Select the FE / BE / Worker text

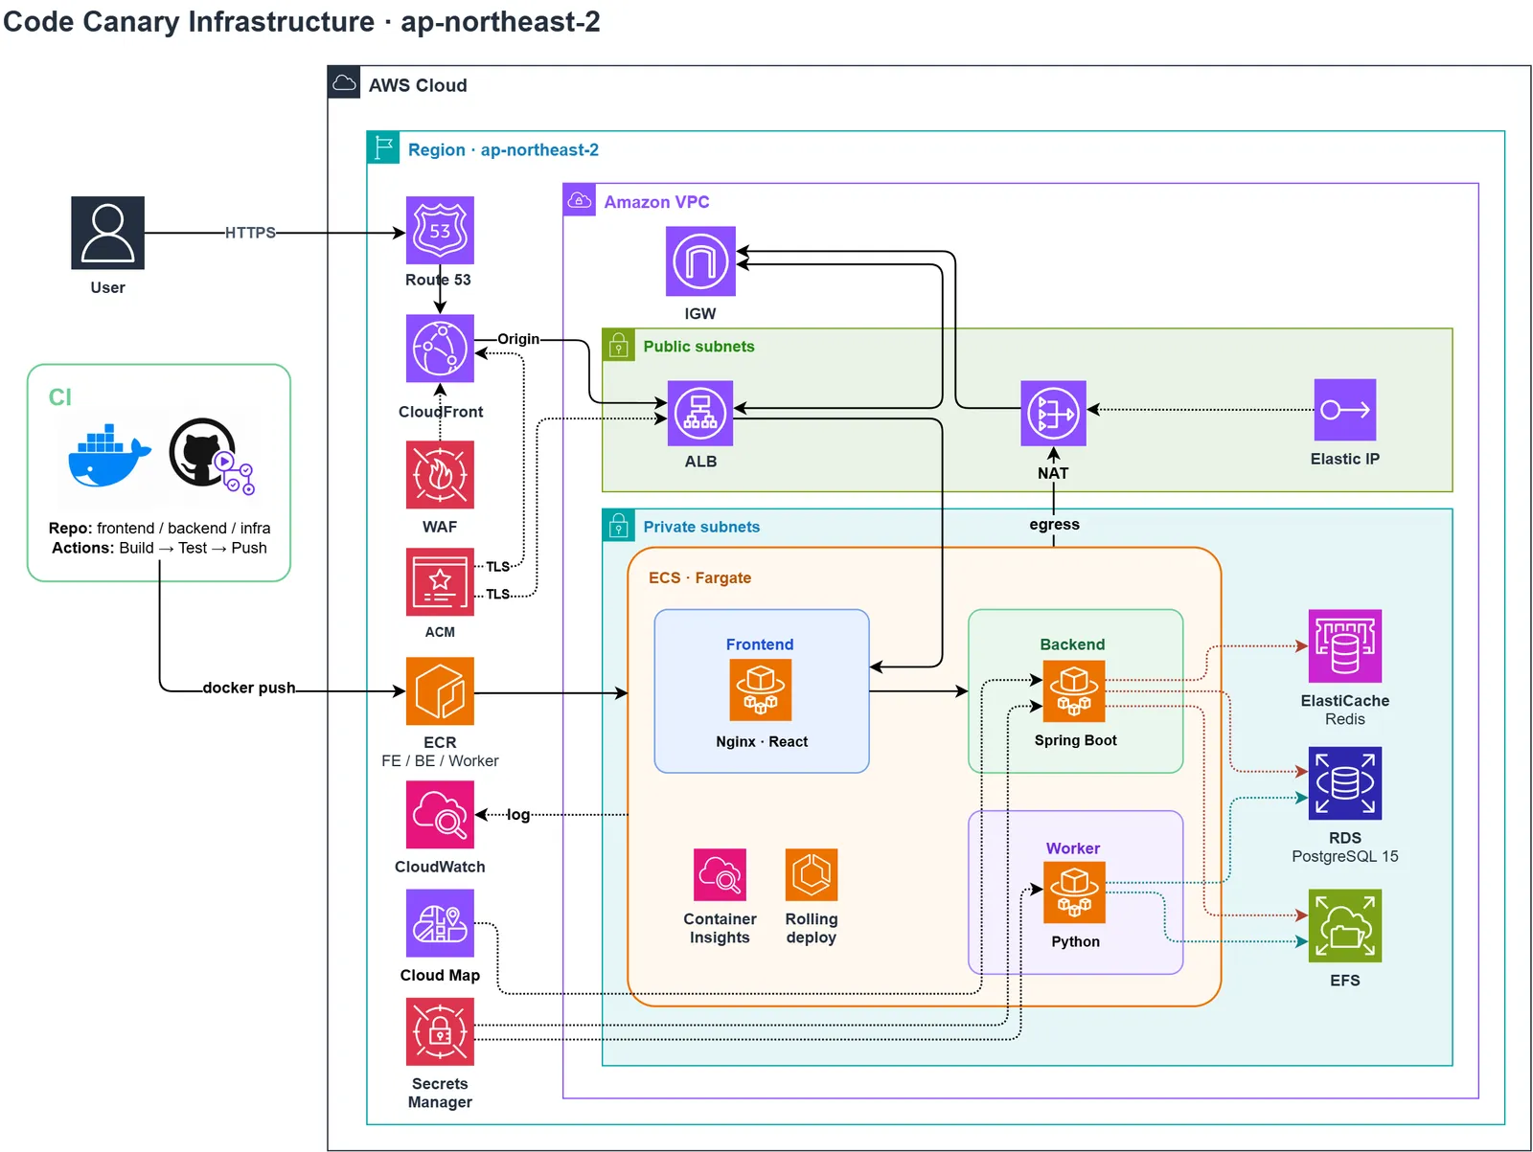(x=440, y=760)
